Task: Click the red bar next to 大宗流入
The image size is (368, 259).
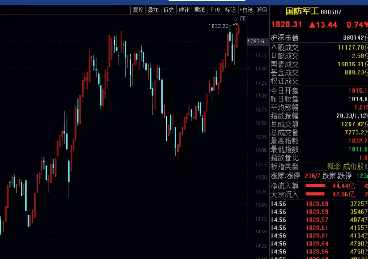Action: (x=315, y=194)
